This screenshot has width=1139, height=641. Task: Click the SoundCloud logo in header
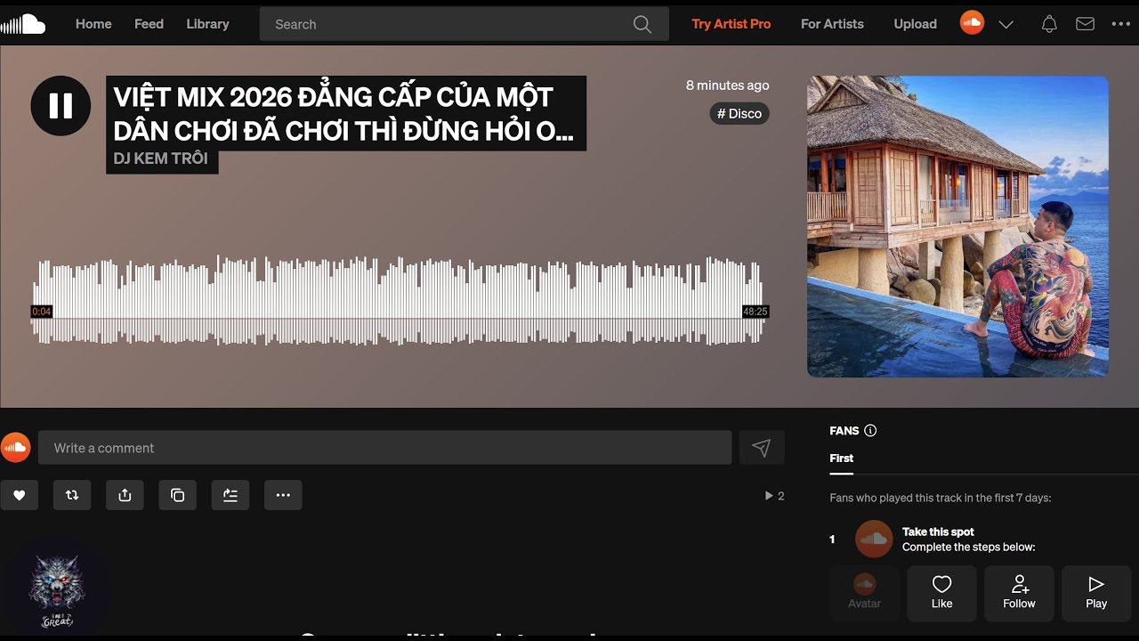click(23, 24)
